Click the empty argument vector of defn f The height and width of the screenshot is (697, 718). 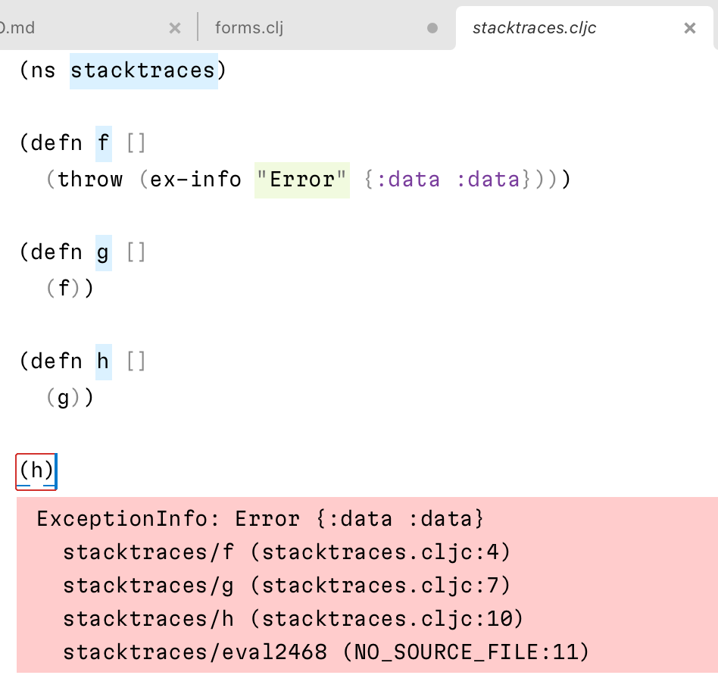[136, 143]
